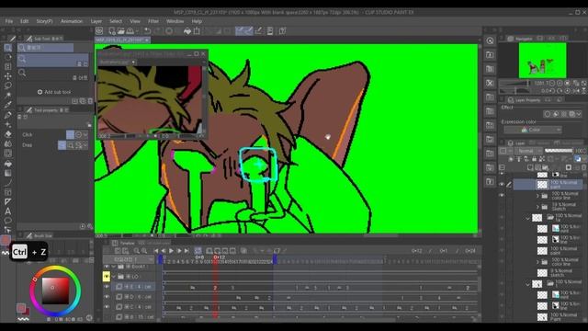Select the timeline track E cel row
The image size is (588, 331).
tap(133, 287)
